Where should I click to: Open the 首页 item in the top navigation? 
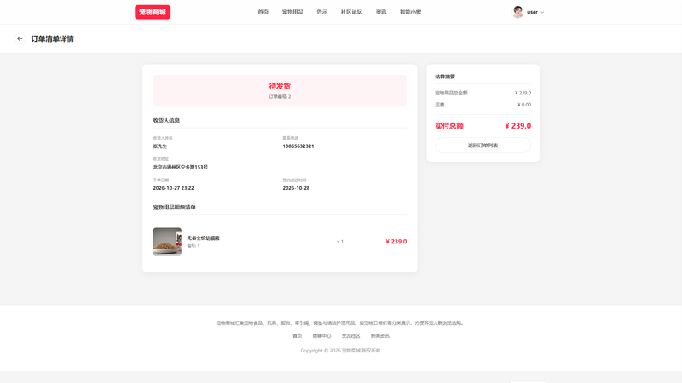263,12
